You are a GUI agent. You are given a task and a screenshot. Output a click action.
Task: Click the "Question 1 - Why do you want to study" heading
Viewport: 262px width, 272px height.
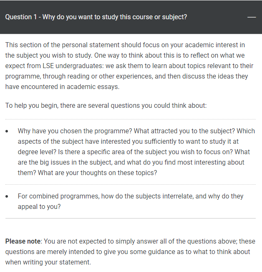point(96,17)
